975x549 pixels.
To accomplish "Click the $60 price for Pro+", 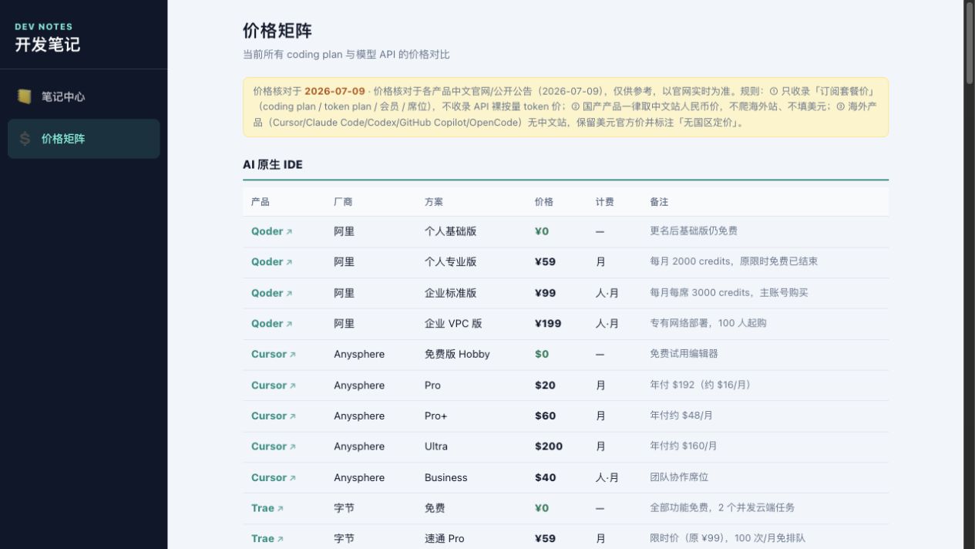I will (x=545, y=416).
